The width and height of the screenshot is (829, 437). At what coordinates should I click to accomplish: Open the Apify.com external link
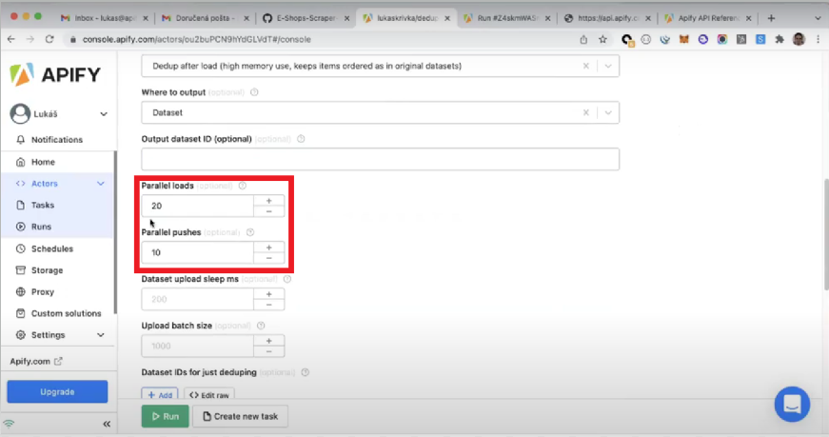[36, 362]
